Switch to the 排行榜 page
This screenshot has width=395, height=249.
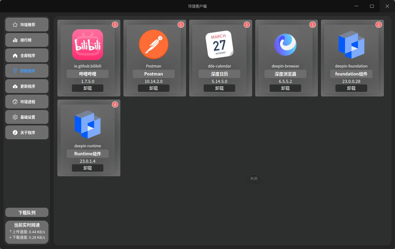(x=27, y=40)
